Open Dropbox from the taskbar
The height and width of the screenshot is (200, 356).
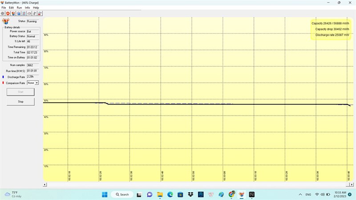pyautogui.click(x=190, y=195)
